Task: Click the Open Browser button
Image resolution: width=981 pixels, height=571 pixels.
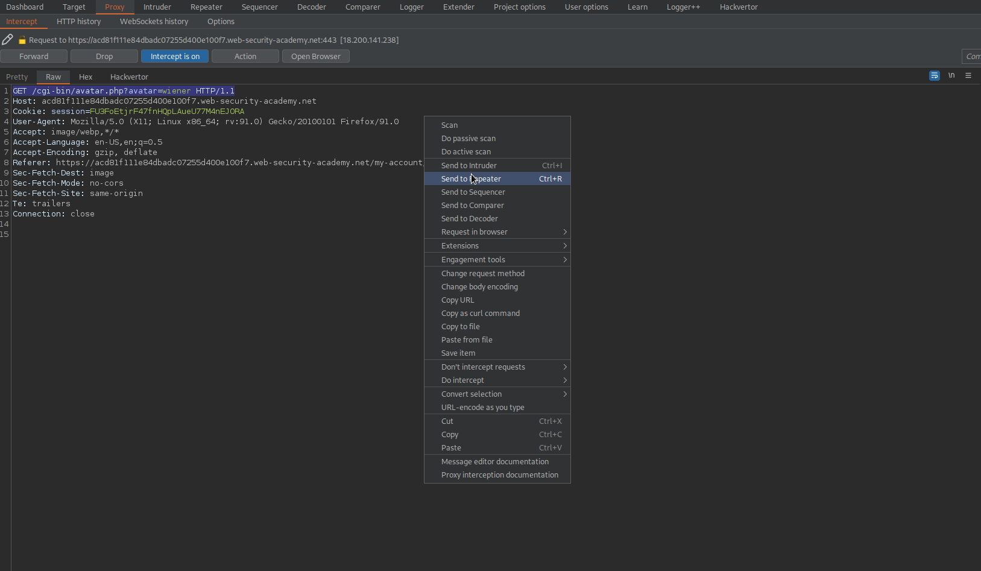Action: tap(316, 56)
